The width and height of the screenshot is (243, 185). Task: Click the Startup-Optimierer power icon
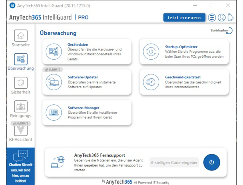[x=151, y=52]
